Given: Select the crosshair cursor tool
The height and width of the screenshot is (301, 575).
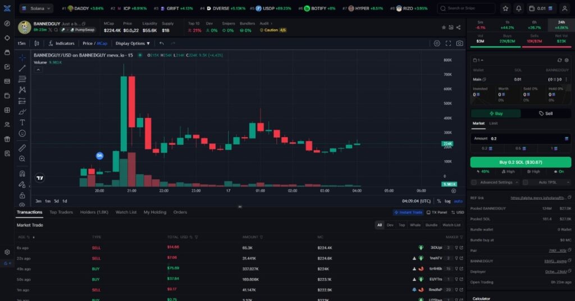Looking at the screenshot, I should (22, 57).
